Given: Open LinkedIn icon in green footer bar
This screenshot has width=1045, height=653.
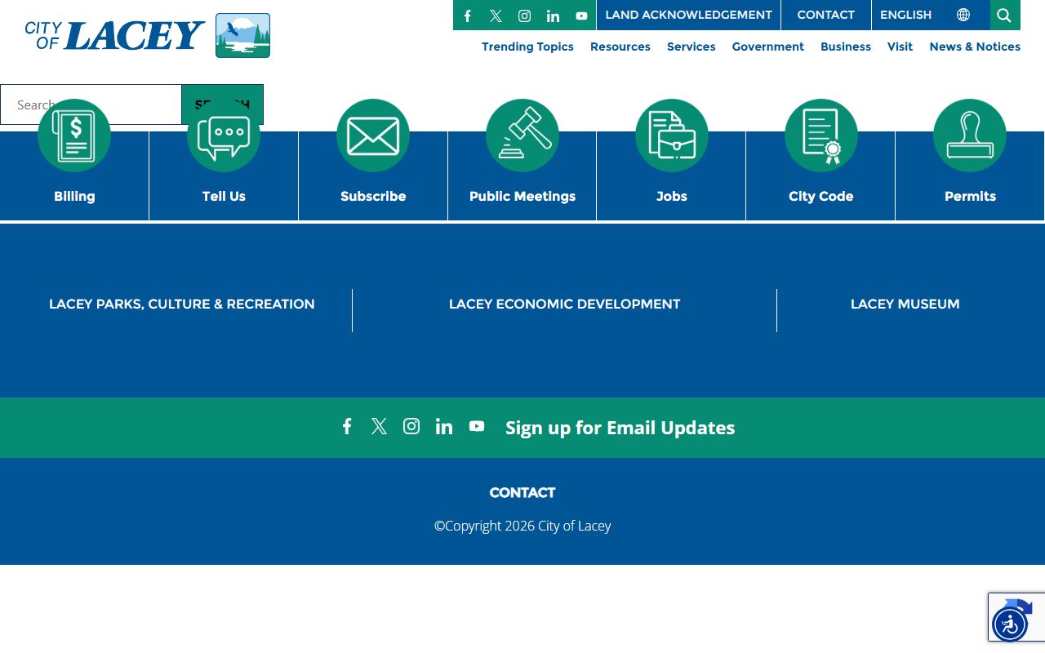Looking at the screenshot, I should (444, 426).
